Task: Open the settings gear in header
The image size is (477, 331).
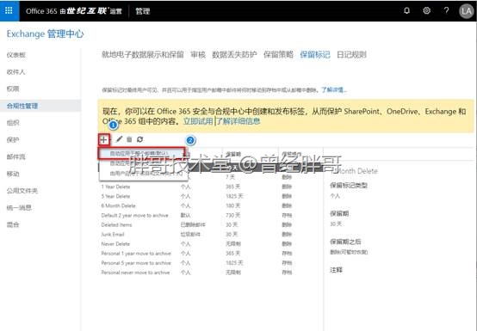Action: click(426, 11)
